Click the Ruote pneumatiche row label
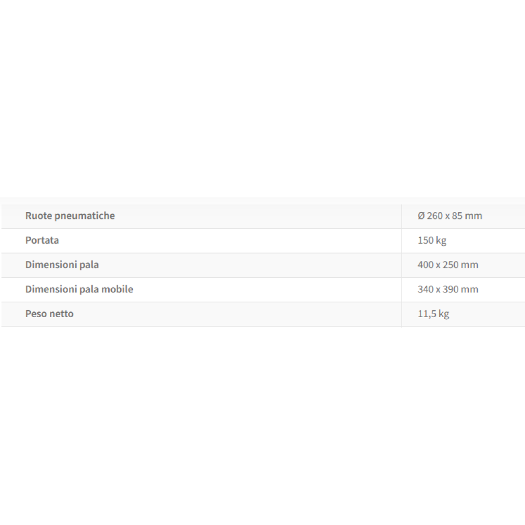The image size is (525, 525). (70, 216)
